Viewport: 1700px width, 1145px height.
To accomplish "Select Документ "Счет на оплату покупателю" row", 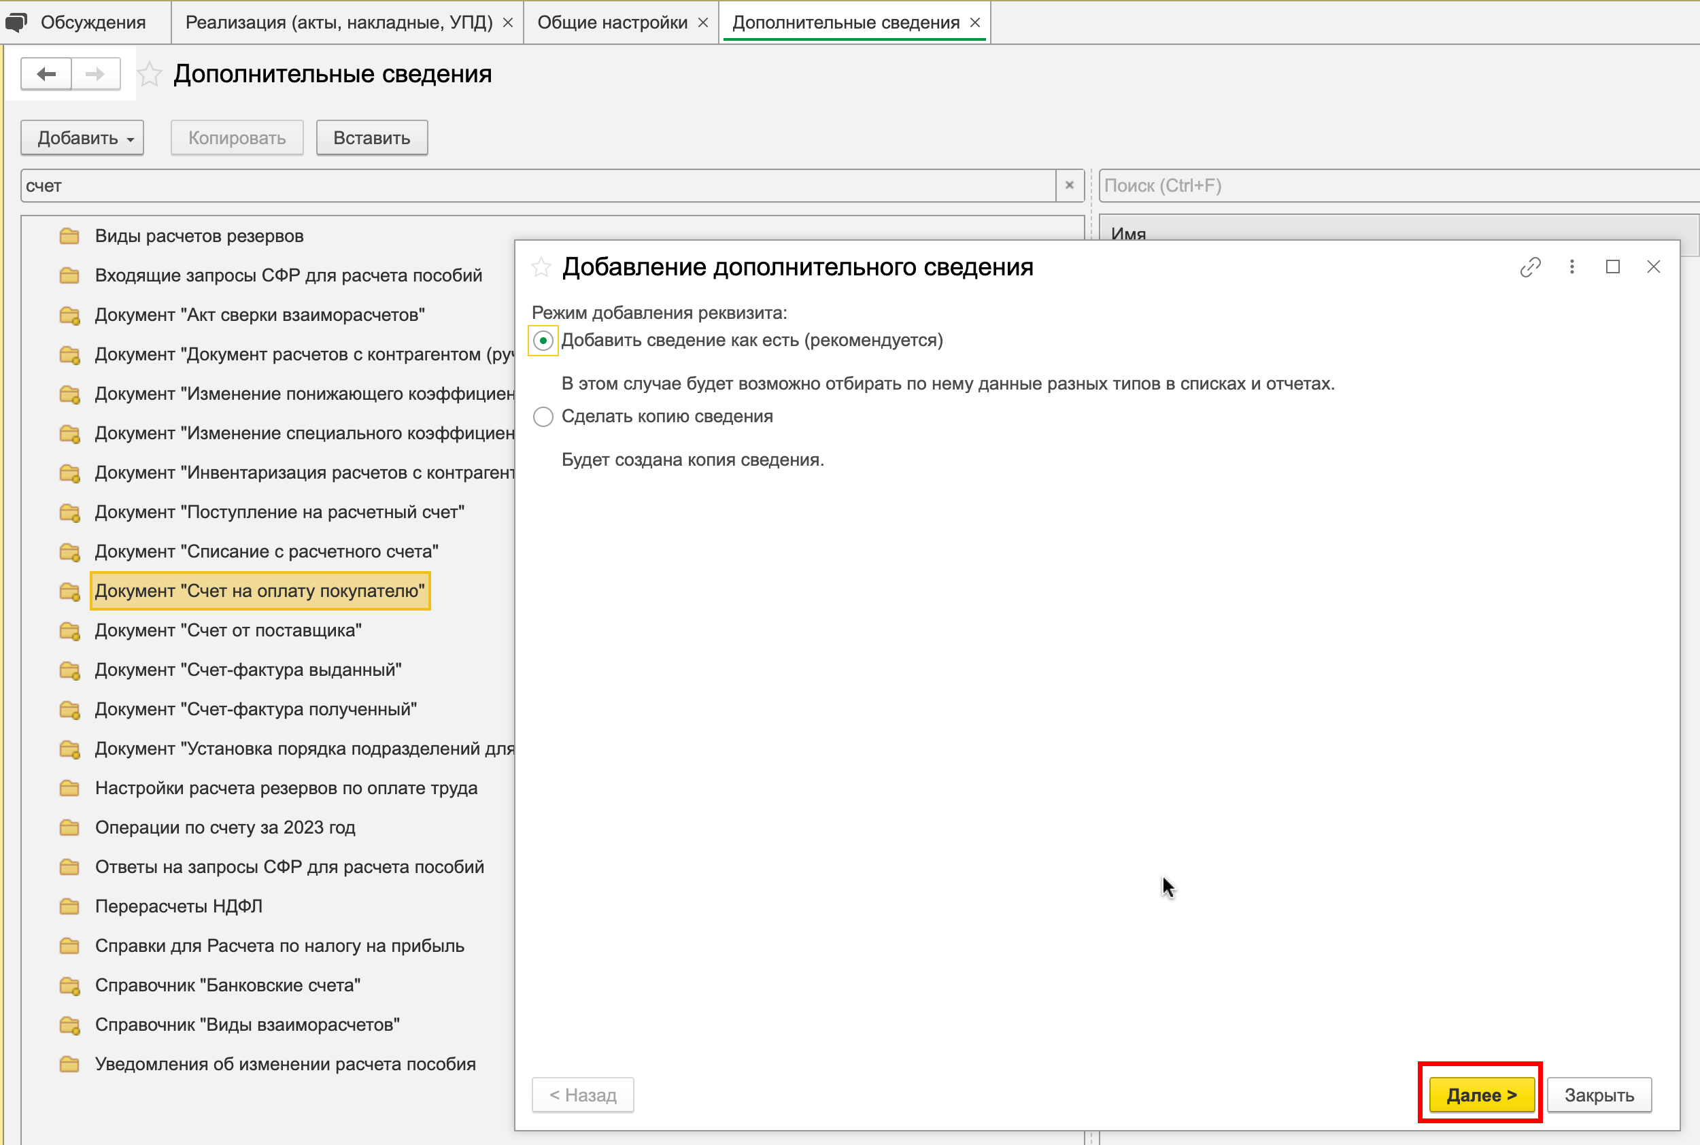I will click(260, 591).
